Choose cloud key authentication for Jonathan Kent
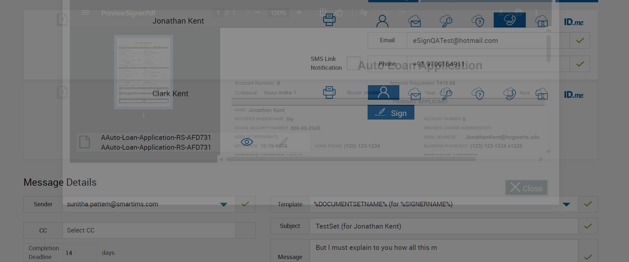This screenshot has height=262, width=629. pyautogui.click(x=446, y=21)
